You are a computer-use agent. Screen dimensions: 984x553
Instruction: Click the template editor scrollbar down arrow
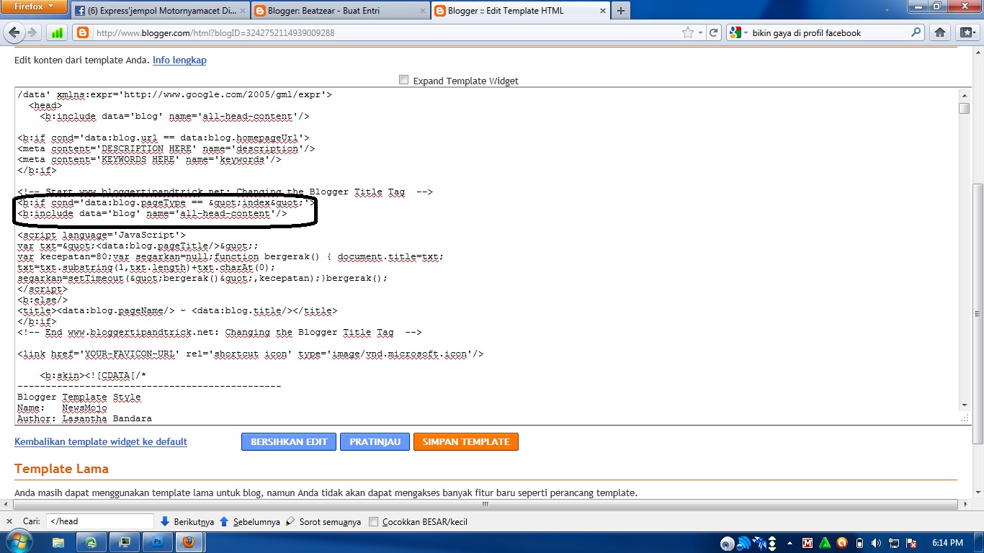(964, 406)
